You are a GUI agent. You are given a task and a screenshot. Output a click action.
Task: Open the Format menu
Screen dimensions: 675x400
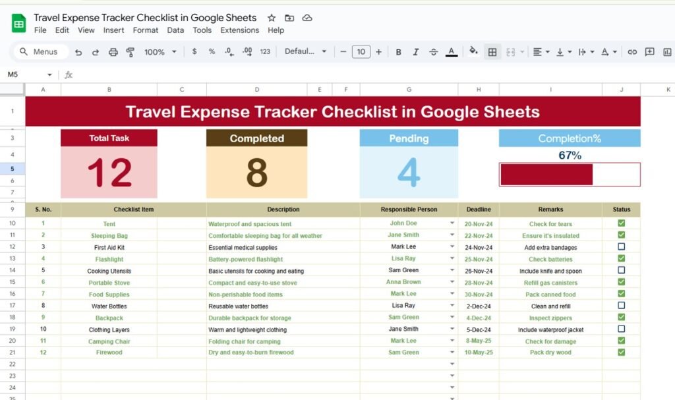point(146,30)
